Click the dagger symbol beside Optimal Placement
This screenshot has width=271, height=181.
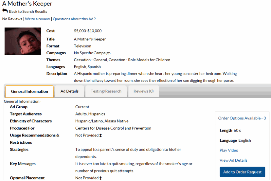click(x=101, y=178)
